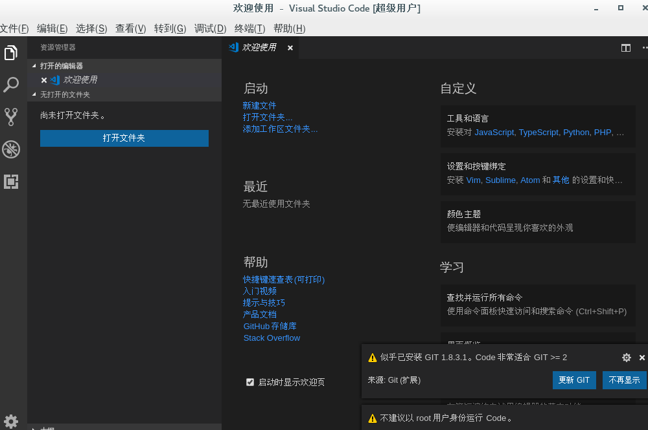This screenshot has width=648, height=430.
Task: Split the editor to the side
Action: [x=626, y=48]
